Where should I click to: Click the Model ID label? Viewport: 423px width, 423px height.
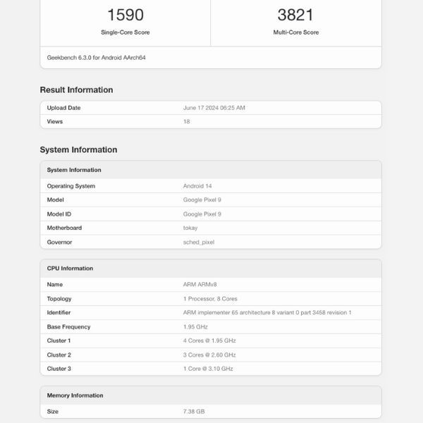tap(59, 214)
